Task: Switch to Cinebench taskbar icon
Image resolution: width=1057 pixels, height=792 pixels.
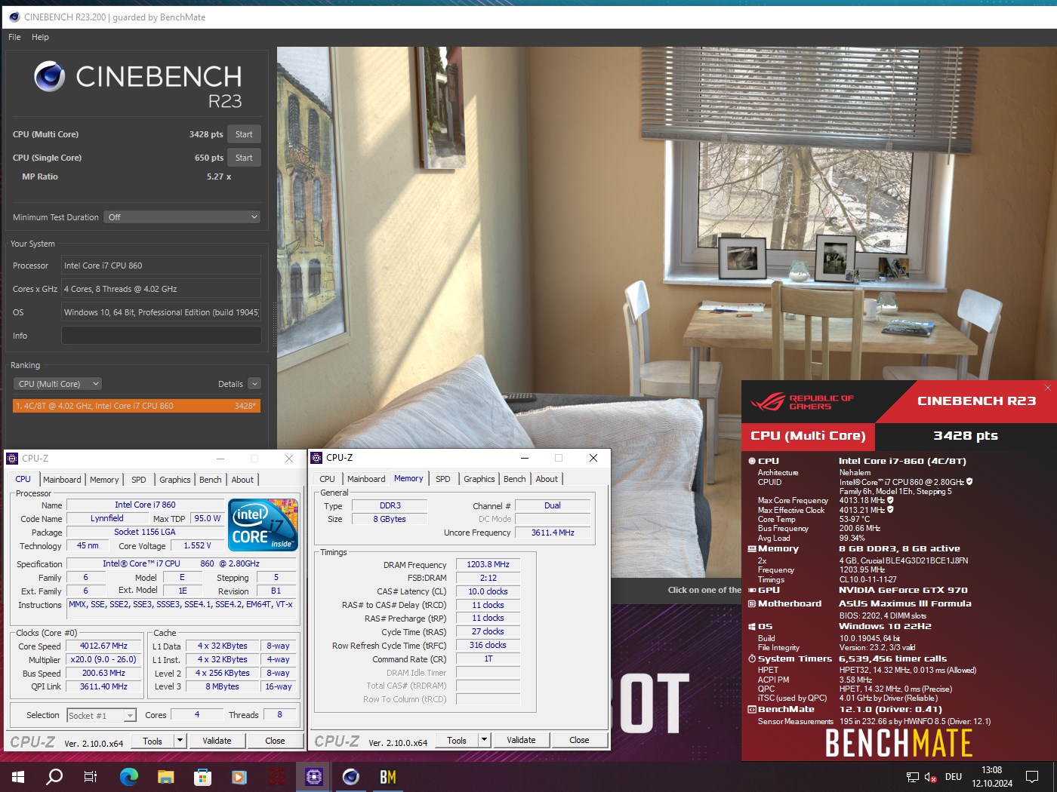Action: 350,776
